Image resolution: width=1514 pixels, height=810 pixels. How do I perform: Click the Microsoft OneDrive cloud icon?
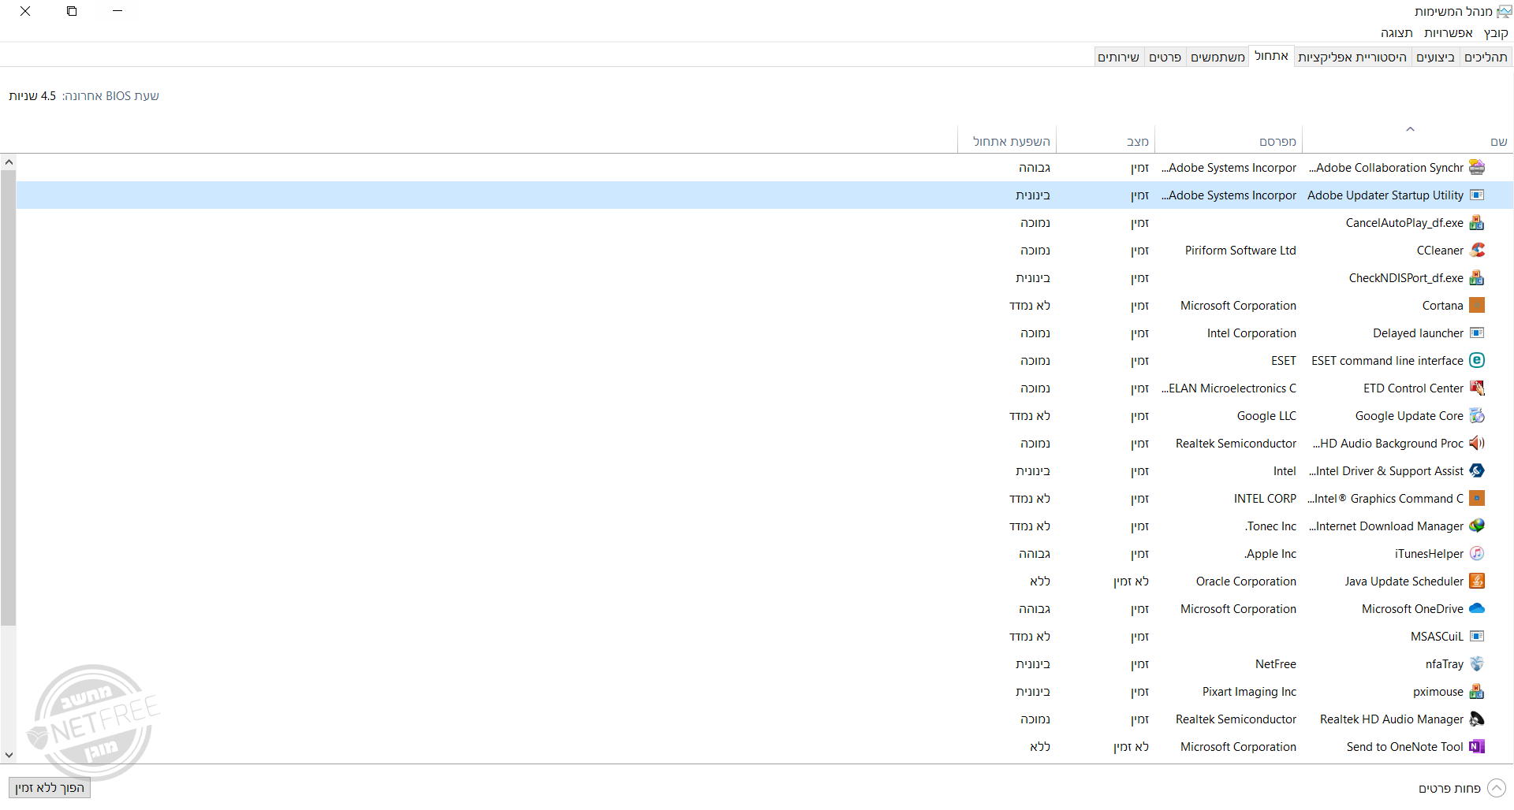[1477, 609]
